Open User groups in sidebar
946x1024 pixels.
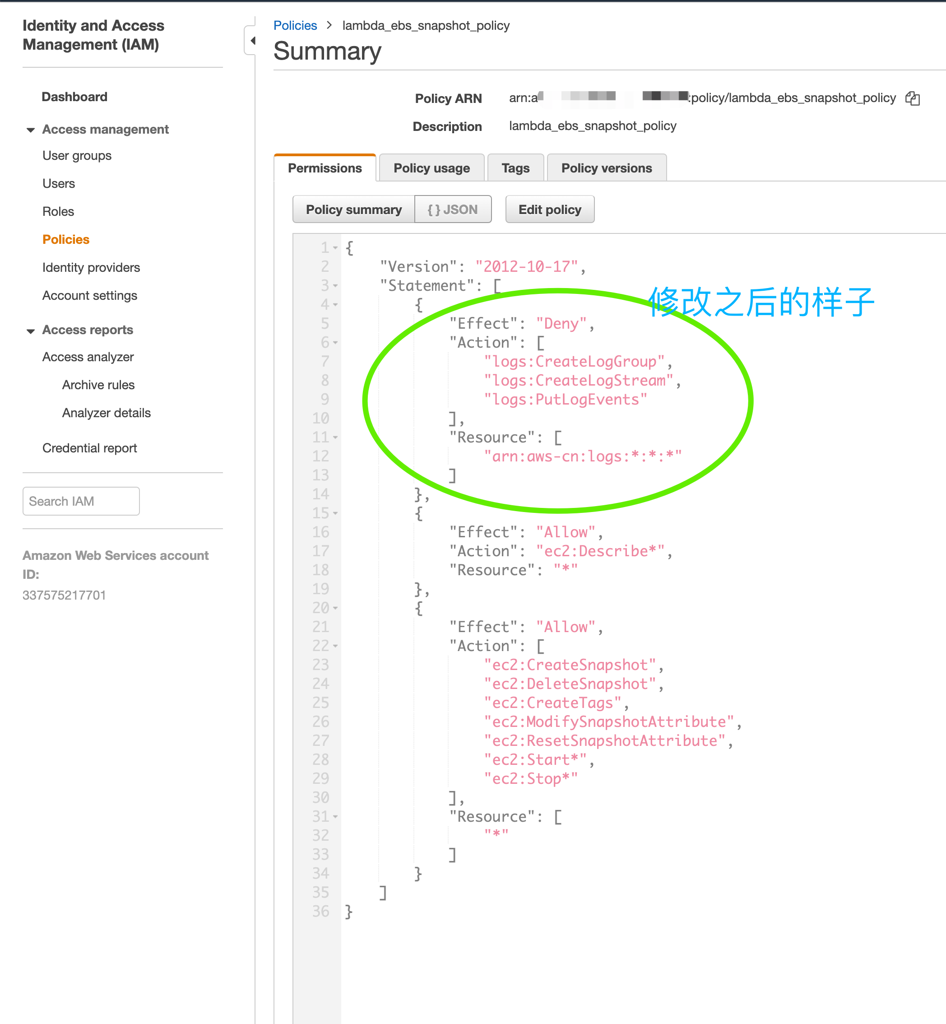[x=77, y=156]
